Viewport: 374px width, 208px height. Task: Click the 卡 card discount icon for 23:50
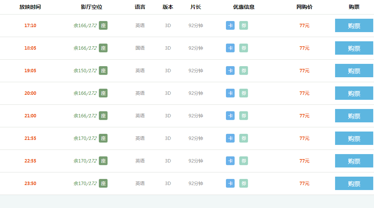pyautogui.click(x=230, y=184)
